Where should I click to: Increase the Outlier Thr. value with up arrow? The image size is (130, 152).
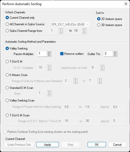click(115, 53)
